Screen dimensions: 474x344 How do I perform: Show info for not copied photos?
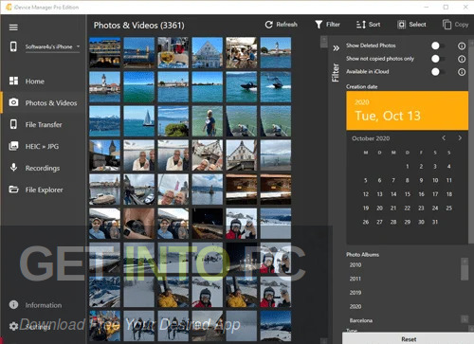[462, 59]
